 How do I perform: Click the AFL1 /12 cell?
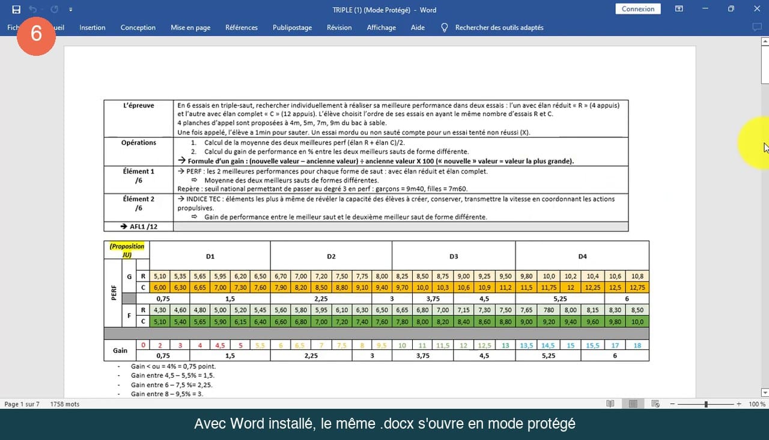pyautogui.click(x=139, y=226)
